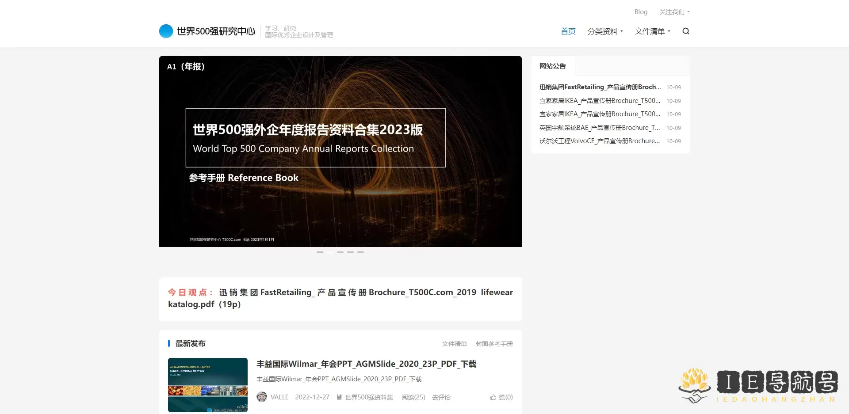Select the second carousel indicator dot
Image resolution: width=849 pixels, height=414 pixels.
click(330, 252)
